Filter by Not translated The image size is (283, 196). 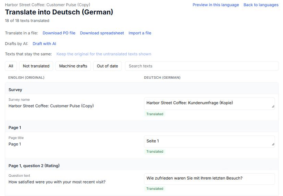coord(36,66)
